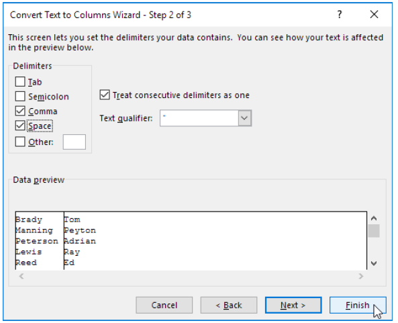Cancel the wizard
This screenshot has width=398, height=323.
click(x=164, y=305)
